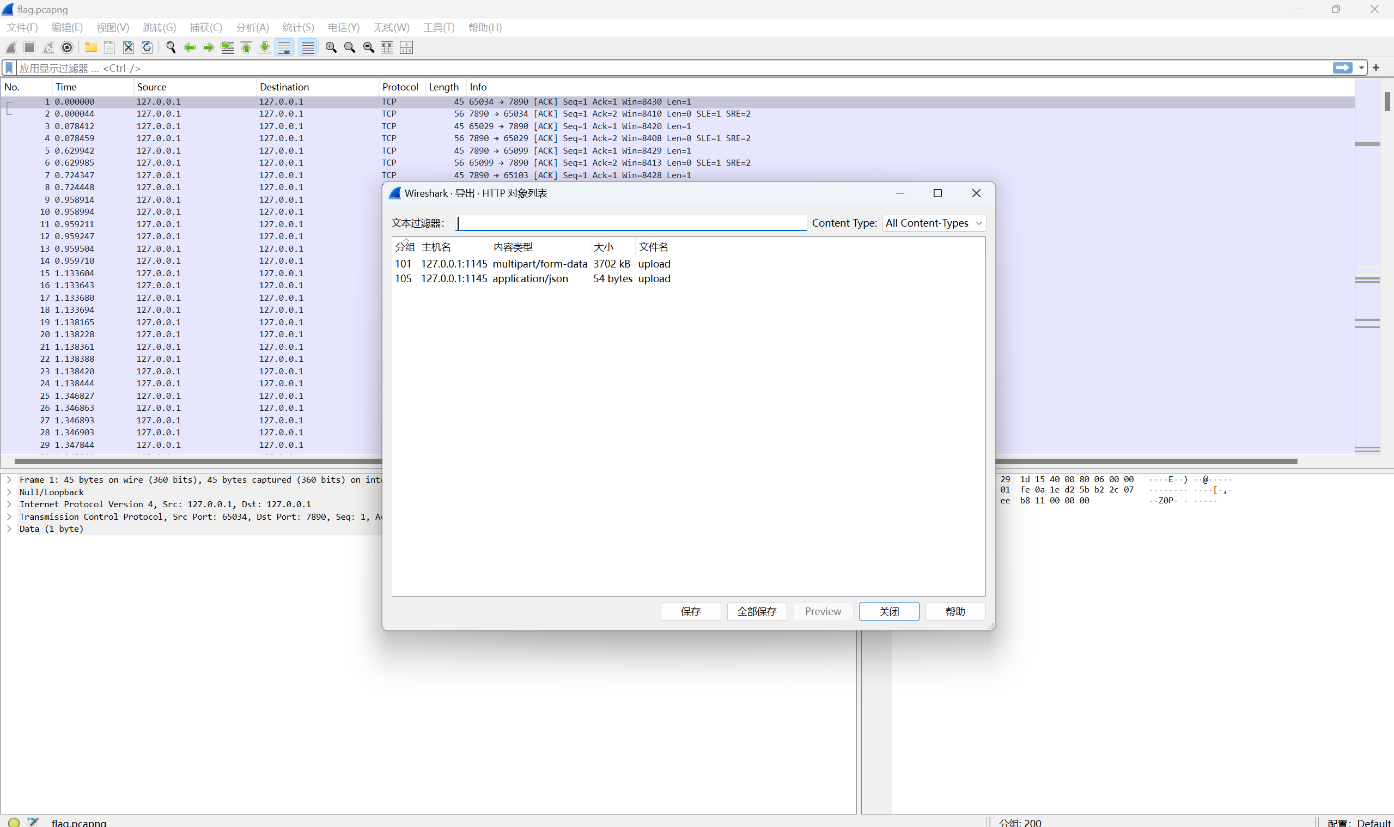Click the expert information status circle
Viewport: 1394px width, 827px height.
point(14,822)
